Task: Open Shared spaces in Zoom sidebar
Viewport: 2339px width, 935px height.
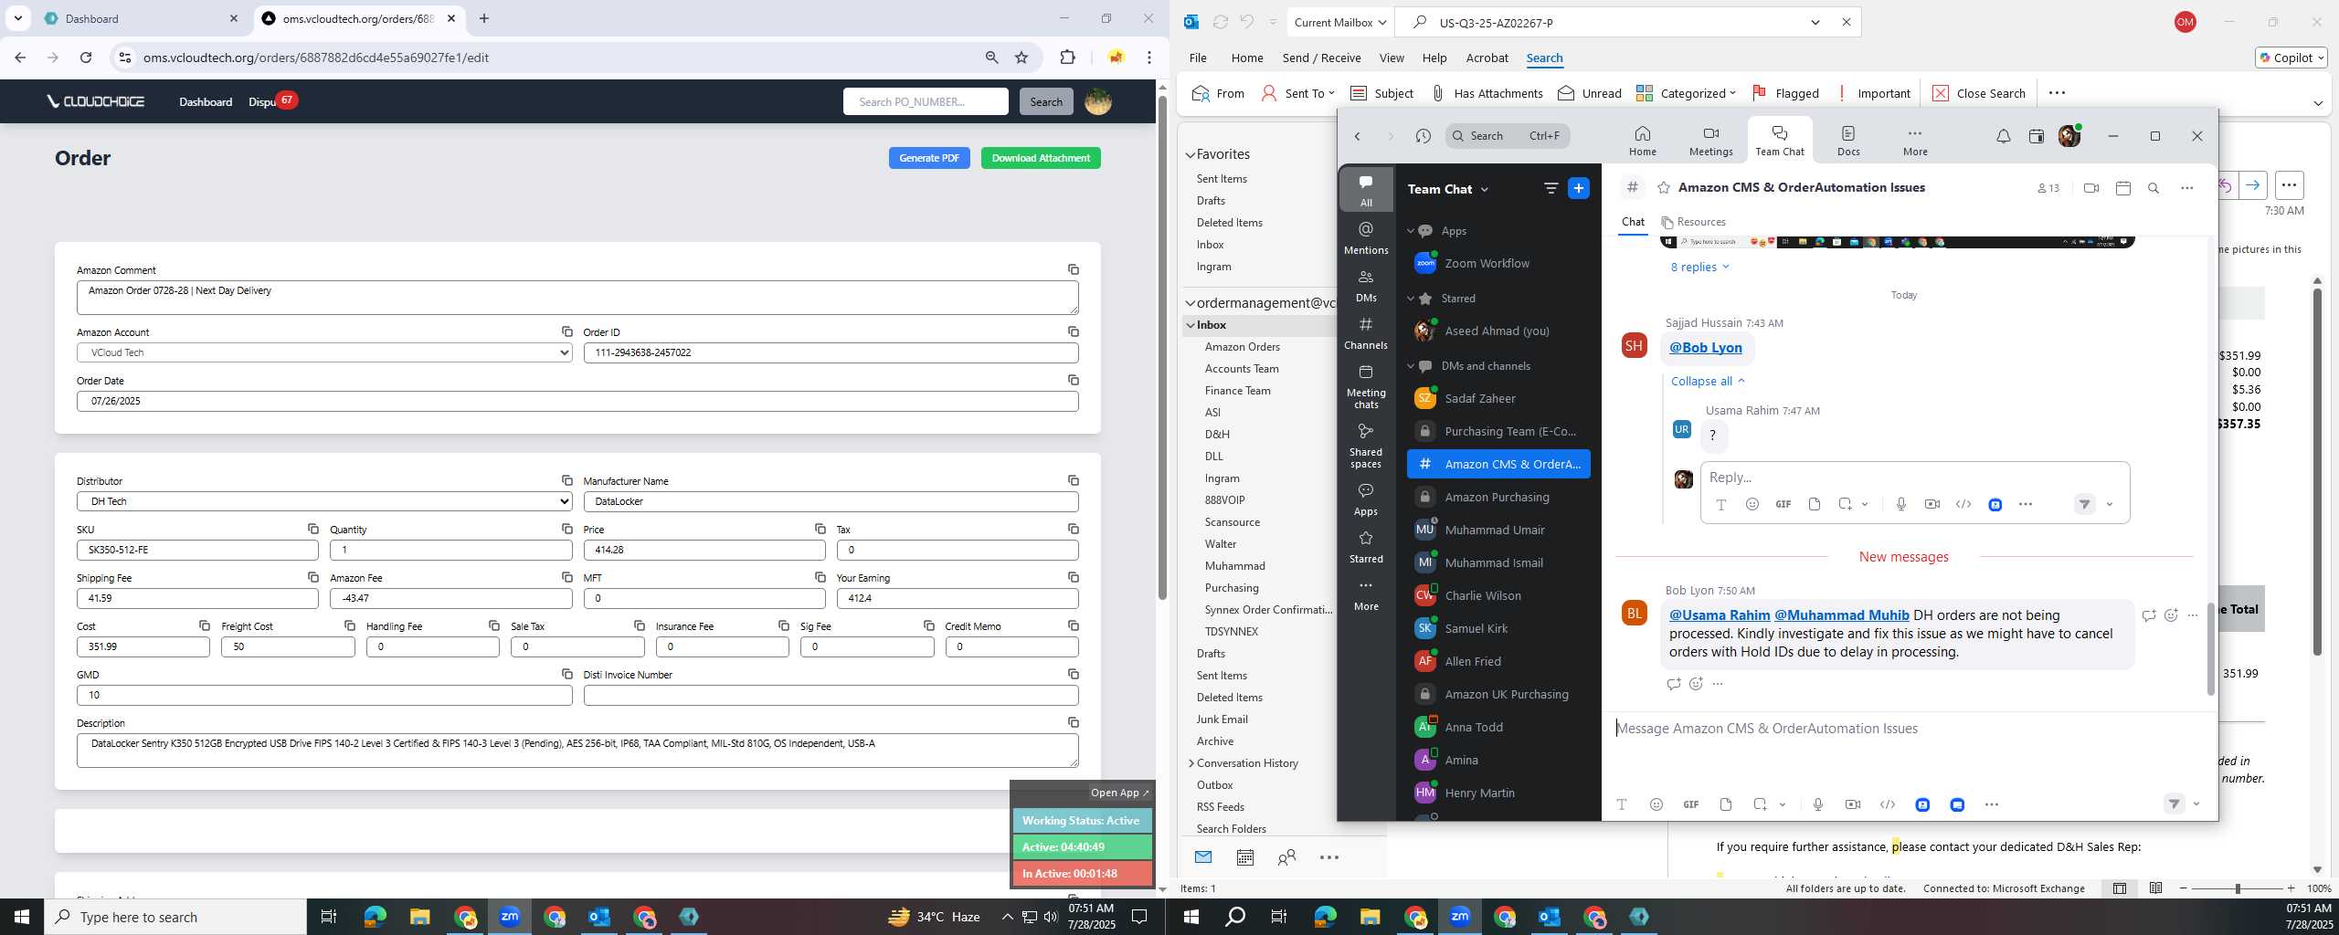Action: click(1366, 446)
